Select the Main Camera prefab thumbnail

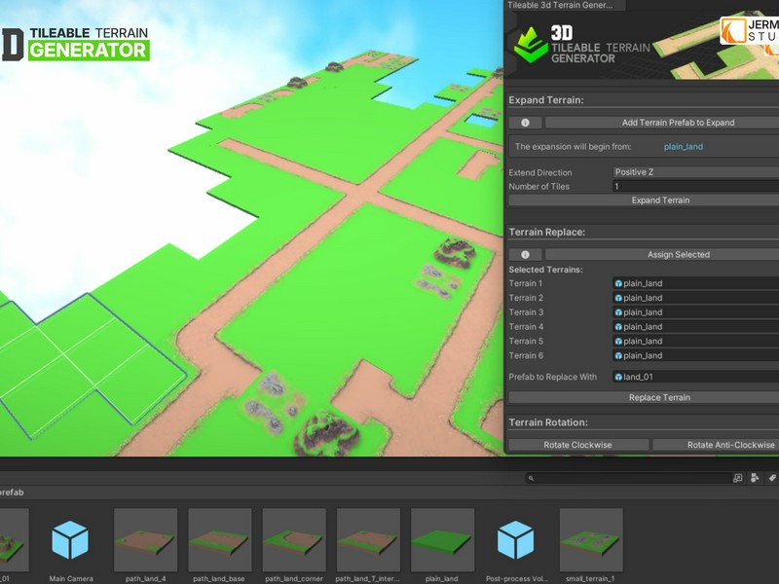70,540
